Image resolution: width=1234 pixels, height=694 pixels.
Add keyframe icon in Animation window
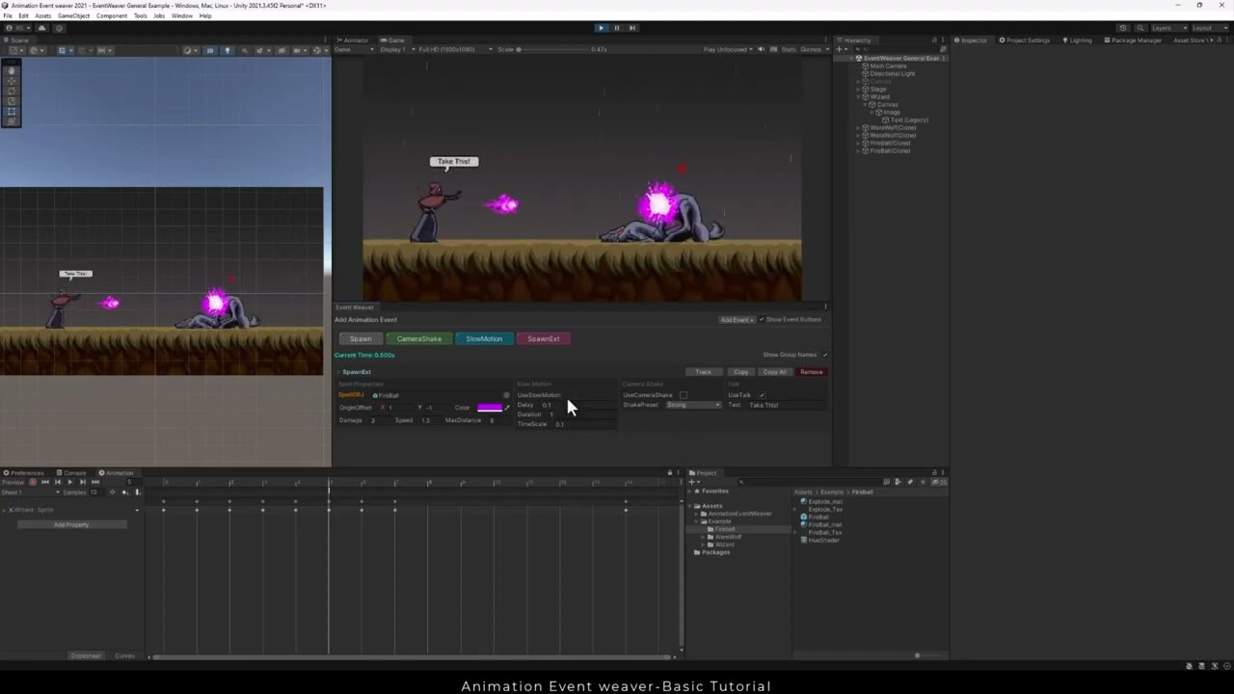pyautogui.click(x=124, y=493)
